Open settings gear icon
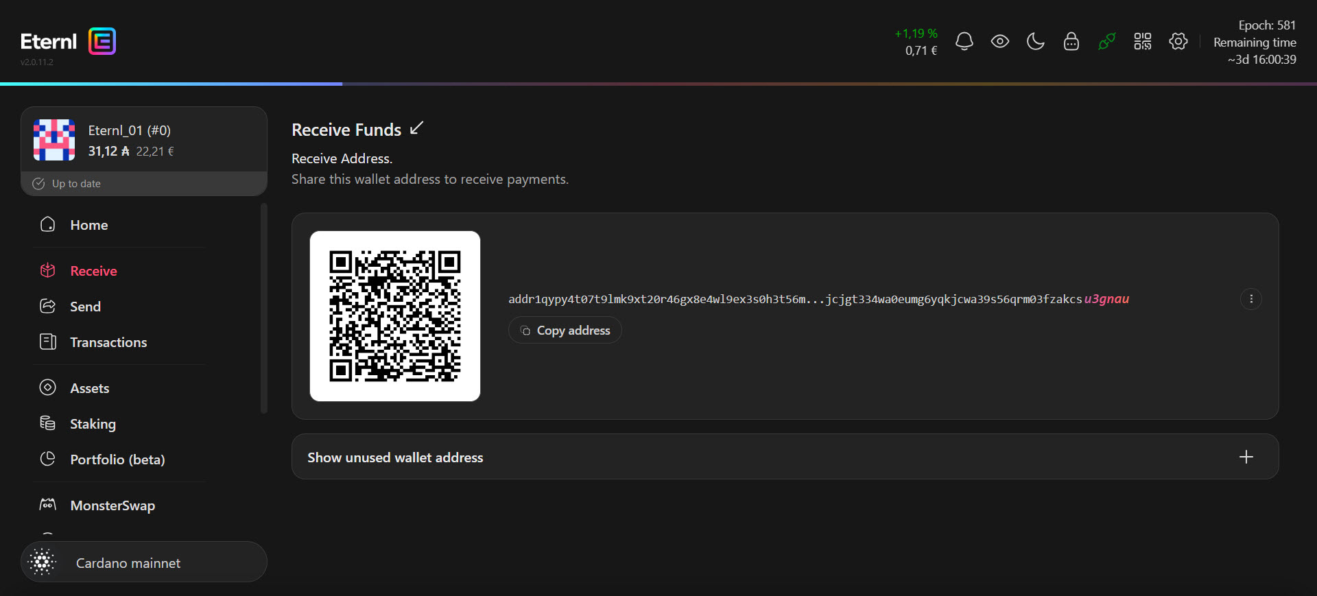Screen dimensions: 1317x596 [1178, 42]
